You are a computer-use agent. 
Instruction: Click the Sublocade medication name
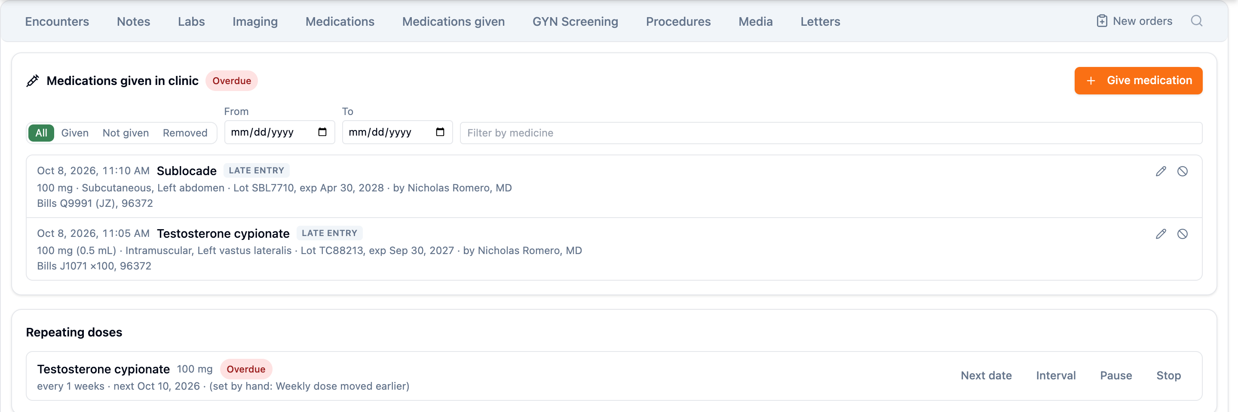pos(187,171)
